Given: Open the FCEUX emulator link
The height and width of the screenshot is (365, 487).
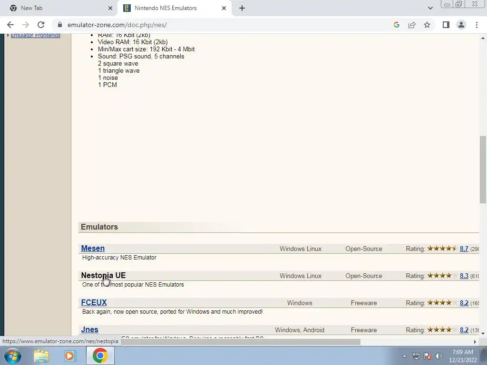Looking at the screenshot, I should coord(94,302).
